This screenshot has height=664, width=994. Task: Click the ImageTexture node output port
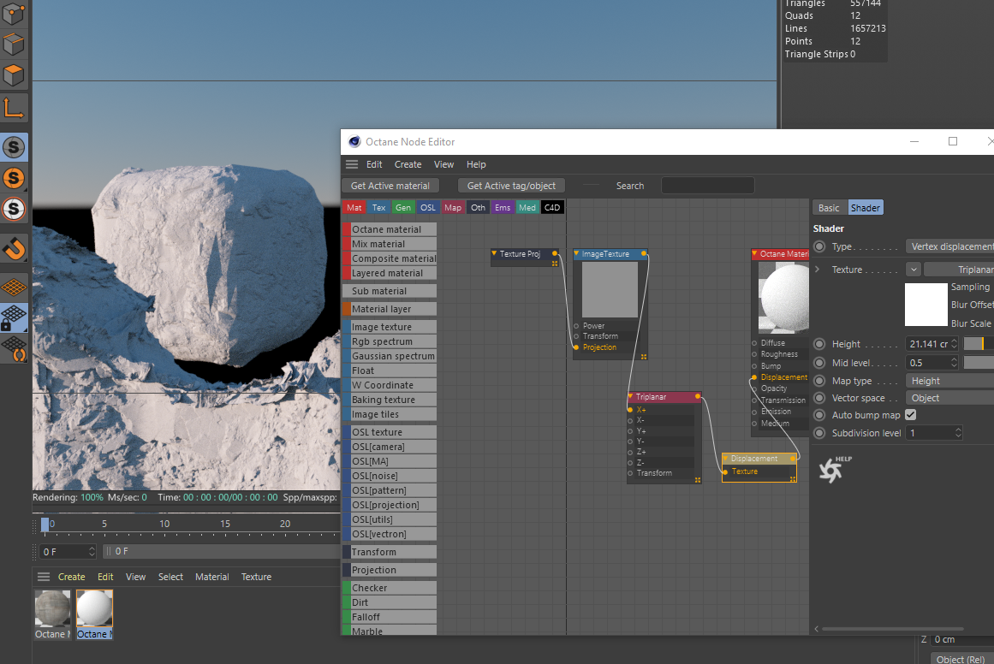pyautogui.click(x=644, y=253)
